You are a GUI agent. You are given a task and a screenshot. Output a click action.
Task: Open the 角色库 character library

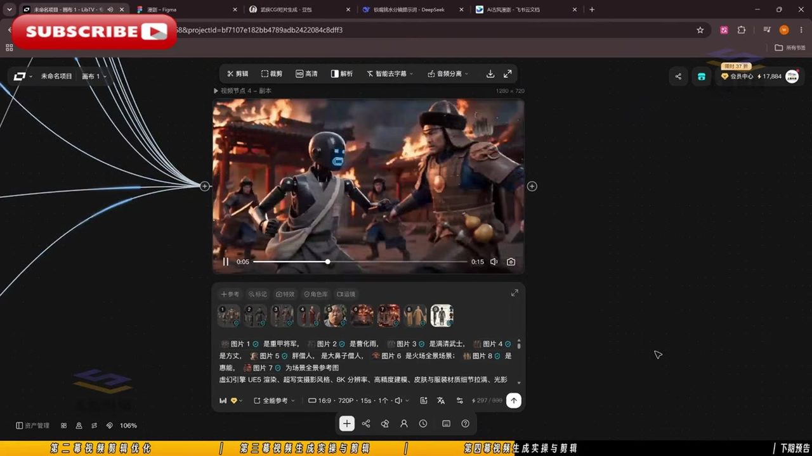316,294
